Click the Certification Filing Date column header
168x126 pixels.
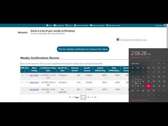click(x=48, y=69)
